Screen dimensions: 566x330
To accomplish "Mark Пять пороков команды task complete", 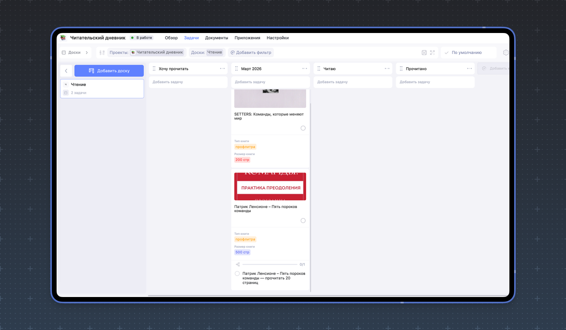I will [303, 221].
